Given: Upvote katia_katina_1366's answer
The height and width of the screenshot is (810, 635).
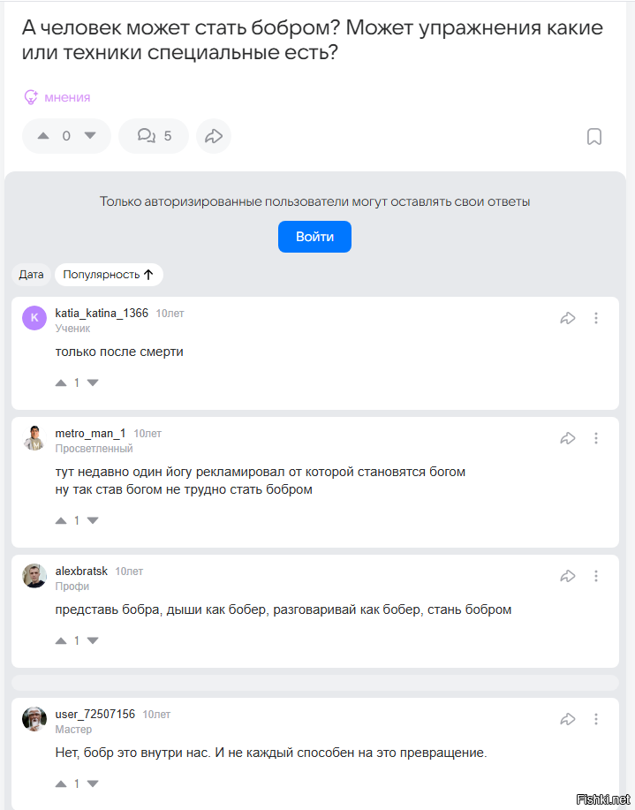Looking at the screenshot, I should point(61,382).
